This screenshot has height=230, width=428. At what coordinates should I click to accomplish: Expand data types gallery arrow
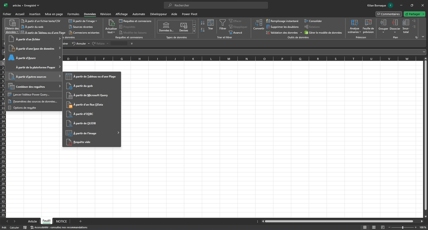click(x=194, y=31)
